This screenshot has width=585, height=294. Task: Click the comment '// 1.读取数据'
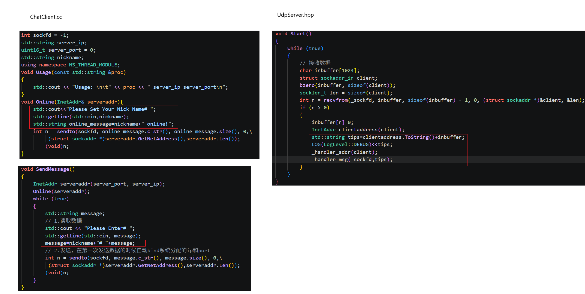(x=64, y=221)
